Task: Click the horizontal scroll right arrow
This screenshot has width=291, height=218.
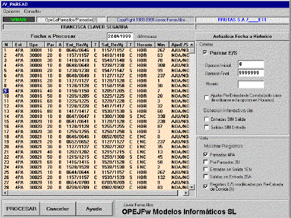Action: (186, 193)
